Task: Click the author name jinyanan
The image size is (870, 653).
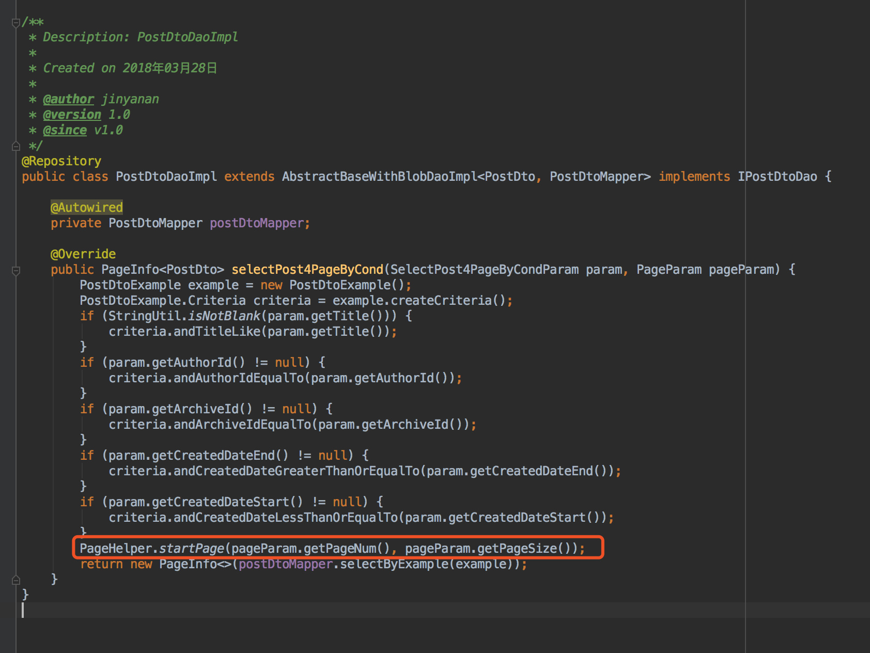Action: (x=130, y=99)
